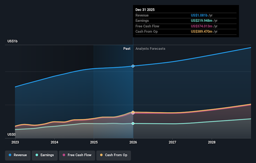The image size is (256, 163).
Task: Toggle the Revenue series visibility
Action: click(x=18, y=155)
